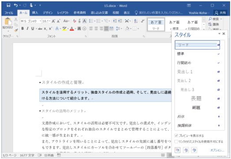
Task: Open the ファイル tab
Action: (9, 13)
